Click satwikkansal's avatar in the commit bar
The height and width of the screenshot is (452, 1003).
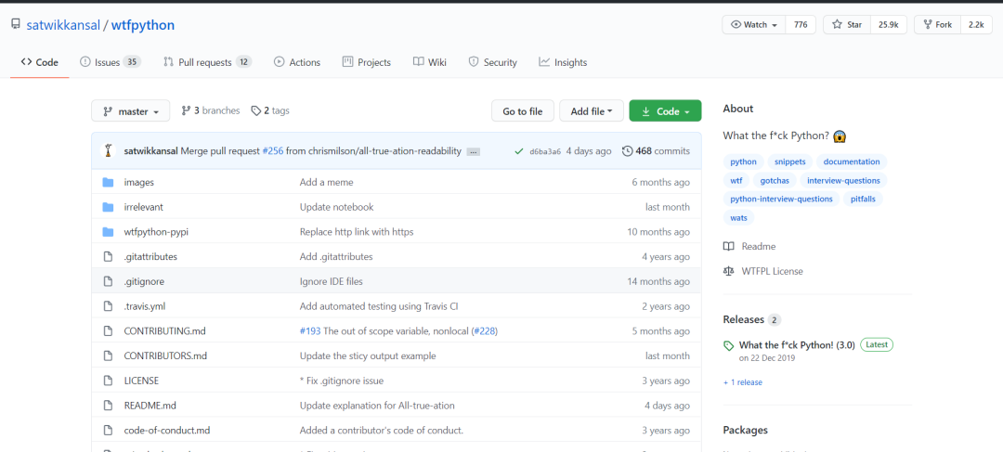(x=108, y=151)
